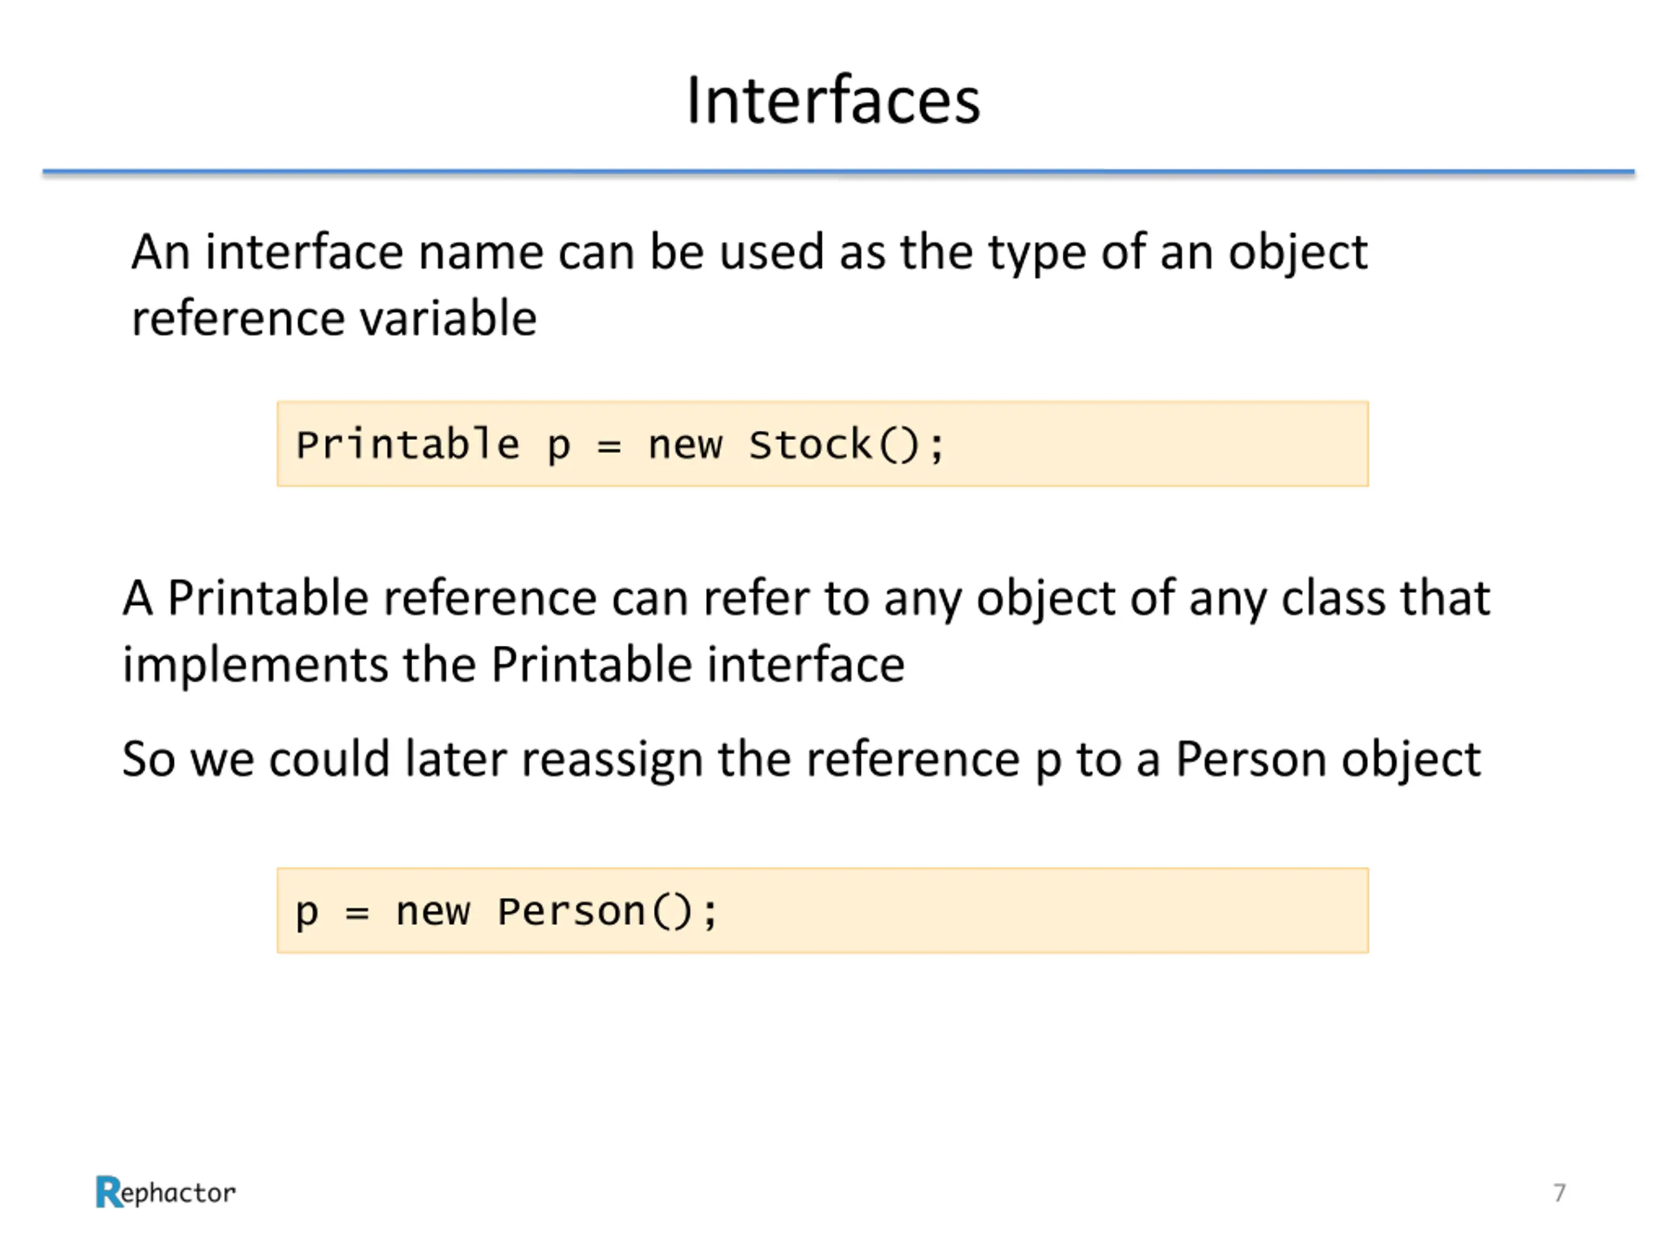1667x1250 pixels.
Task: Click the An interface name can be used paragraph
Action: (749, 284)
